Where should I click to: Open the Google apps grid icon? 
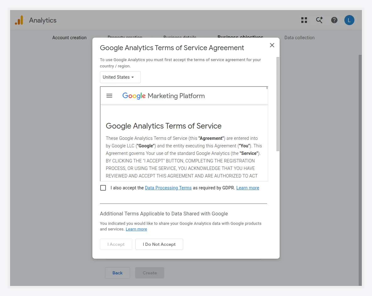pos(304,20)
